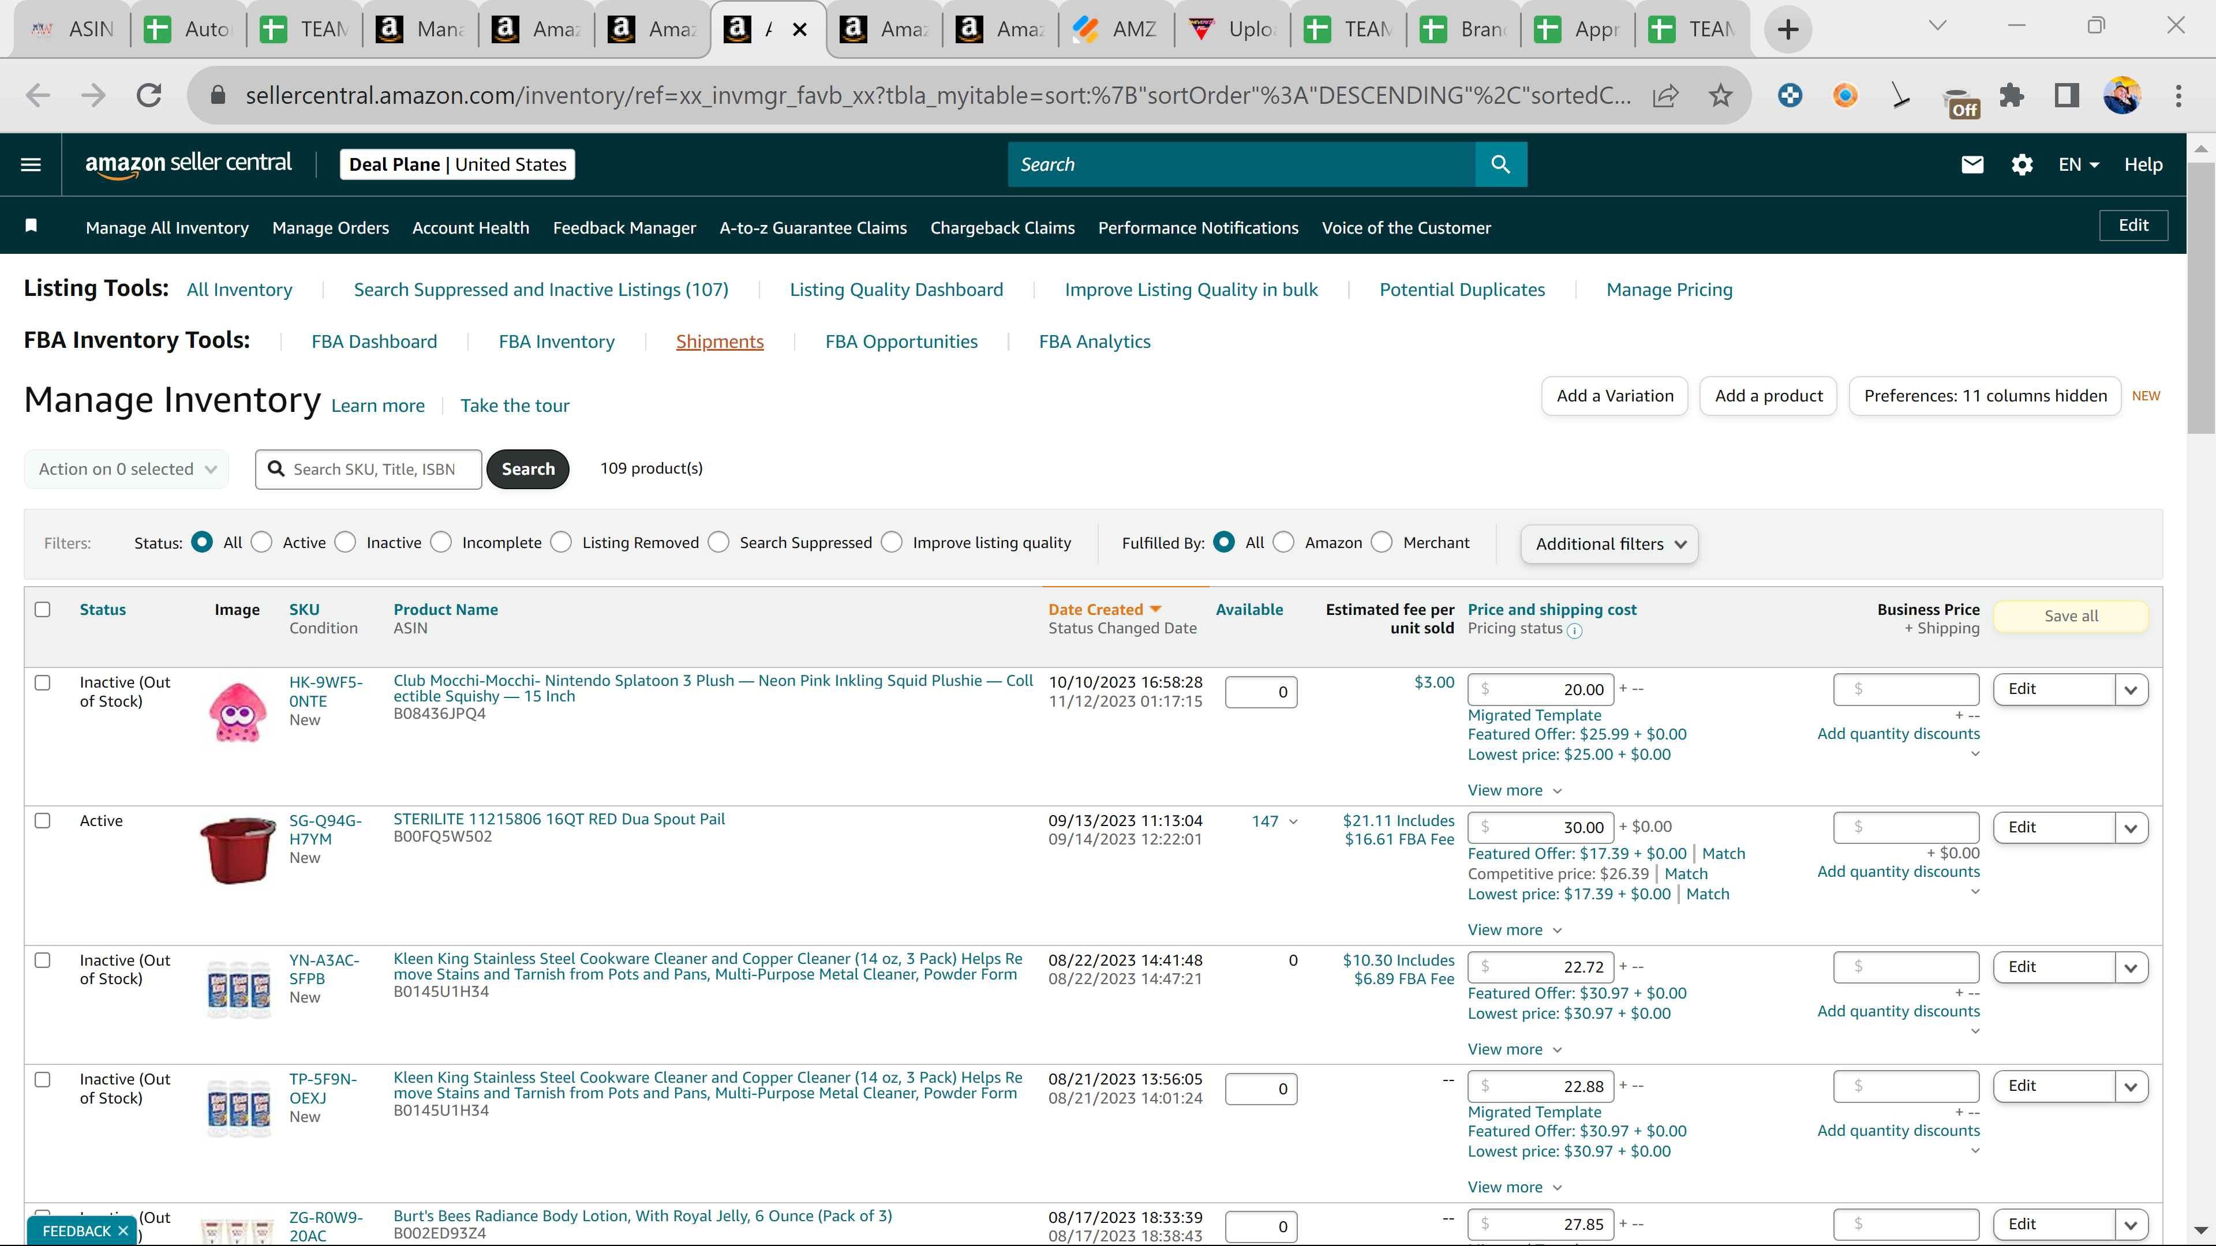Click the black slanted-line extension icon
Image resolution: width=2216 pixels, height=1246 pixels.
point(1900,95)
